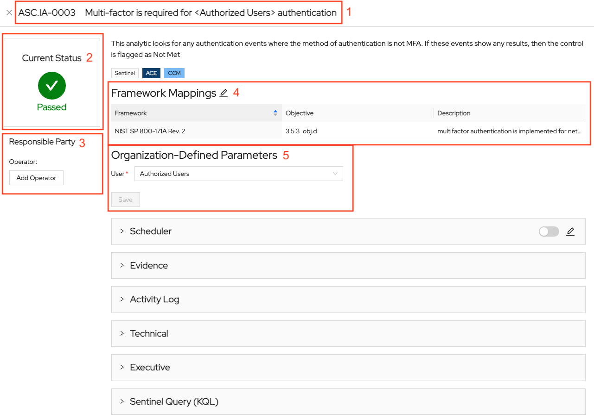Click the Add Operator button
The image size is (594, 419).
pos(36,178)
